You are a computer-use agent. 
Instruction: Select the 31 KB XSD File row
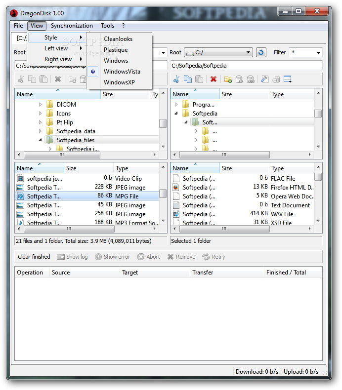coord(243,222)
